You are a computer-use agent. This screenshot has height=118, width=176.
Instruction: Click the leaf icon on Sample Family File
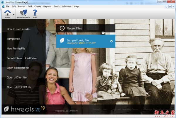[62, 41]
